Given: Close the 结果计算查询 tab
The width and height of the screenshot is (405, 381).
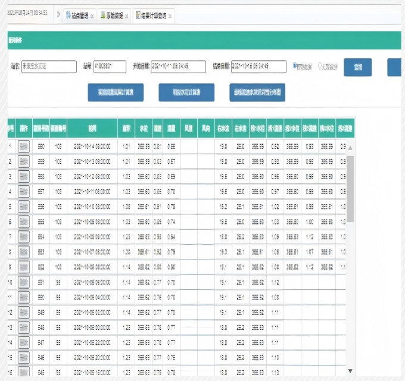Looking at the screenshot, I should point(170,15).
